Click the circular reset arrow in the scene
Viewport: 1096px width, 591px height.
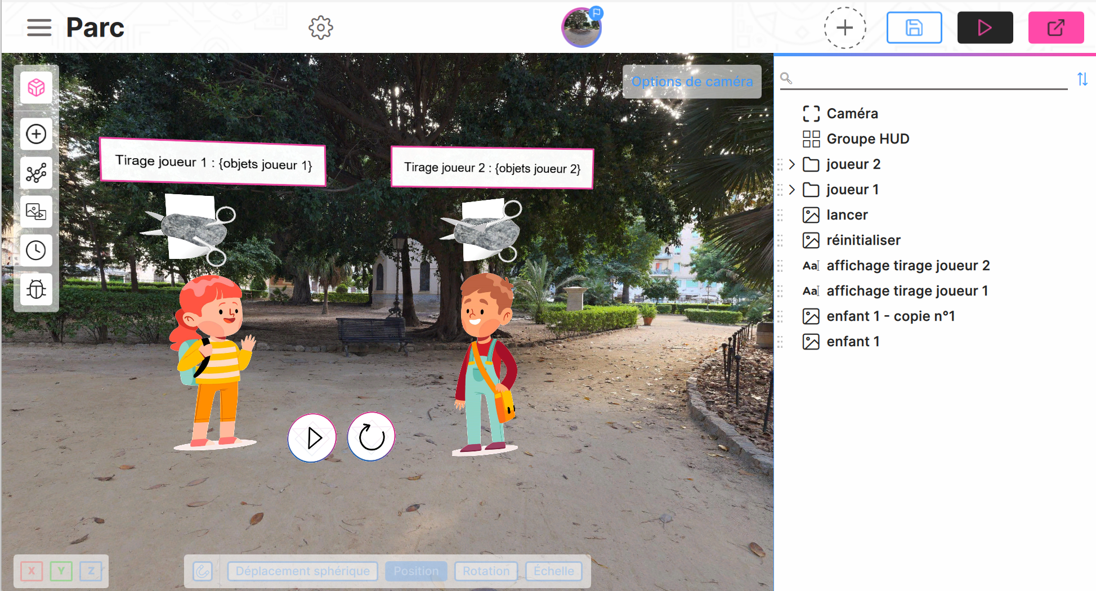click(372, 437)
